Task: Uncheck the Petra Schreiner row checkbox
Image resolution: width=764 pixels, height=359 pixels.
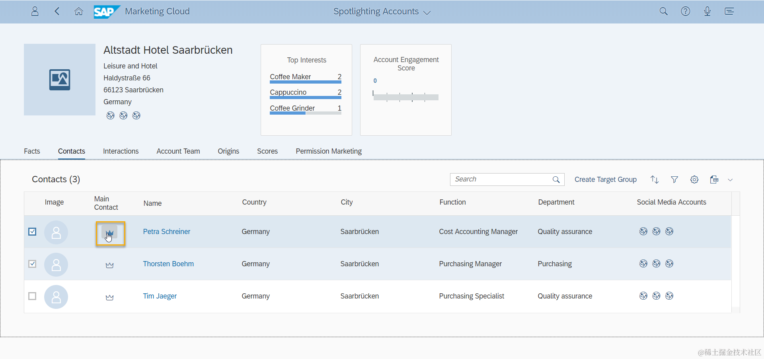Action: coord(33,232)
